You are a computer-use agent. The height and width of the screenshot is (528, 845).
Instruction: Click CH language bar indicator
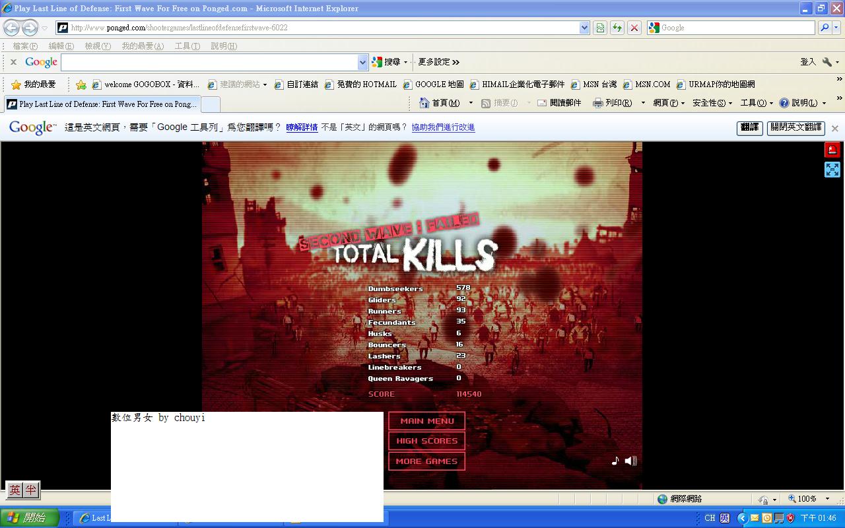[710, 518]
